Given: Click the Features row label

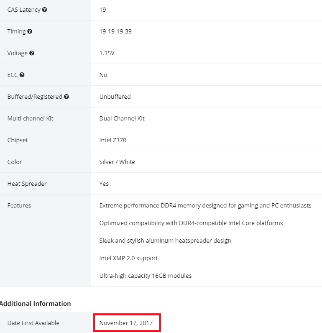Looking at the screenshot, I should [19, 205].
